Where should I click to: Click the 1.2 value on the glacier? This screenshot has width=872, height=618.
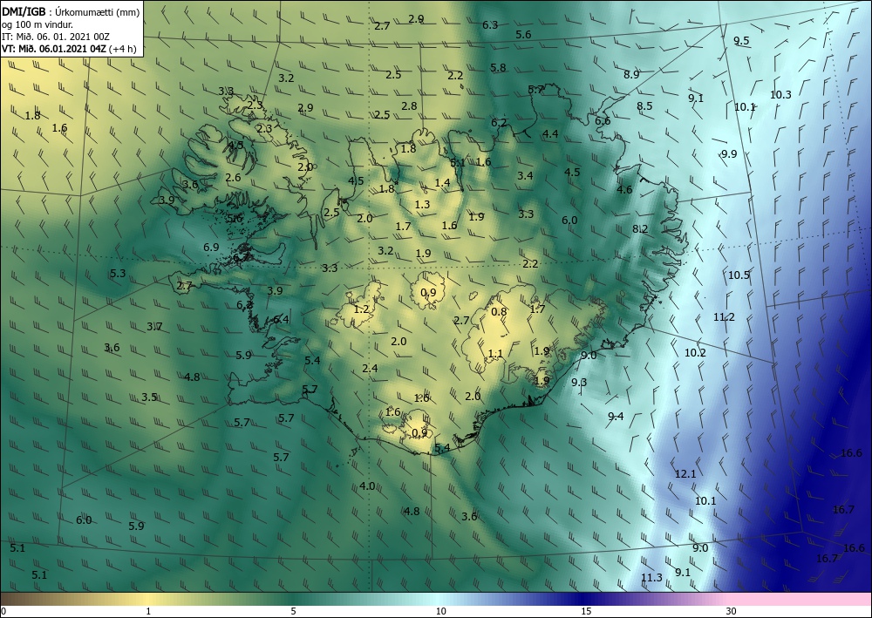[x=362, y=309]
